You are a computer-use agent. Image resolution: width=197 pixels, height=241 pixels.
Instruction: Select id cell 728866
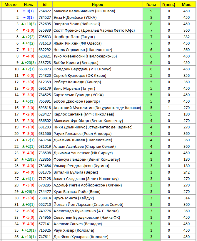[x=45, y=159]
